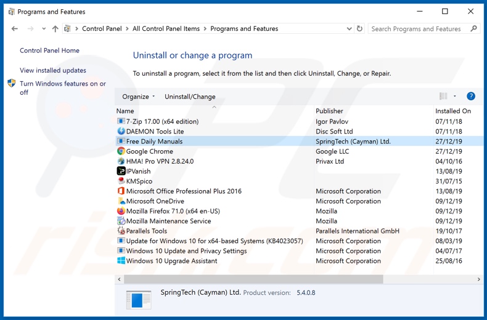This screenshot has width=487, height=320.
Task: Expand chevron after All Control Panel Items
Action: coord(205,29)
